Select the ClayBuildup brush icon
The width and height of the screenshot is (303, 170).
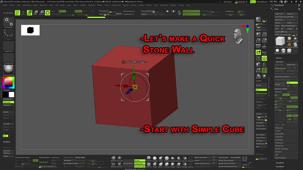click(155, 159)
